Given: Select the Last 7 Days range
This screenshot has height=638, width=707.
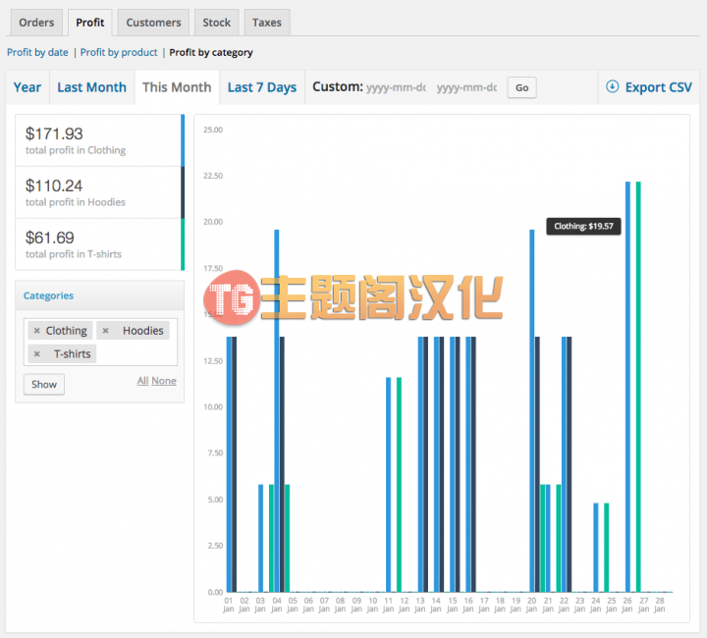Looking at the screenshot, I should click(262, 87).
